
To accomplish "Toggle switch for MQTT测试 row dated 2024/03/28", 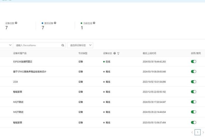I will [x=194, y=112].
